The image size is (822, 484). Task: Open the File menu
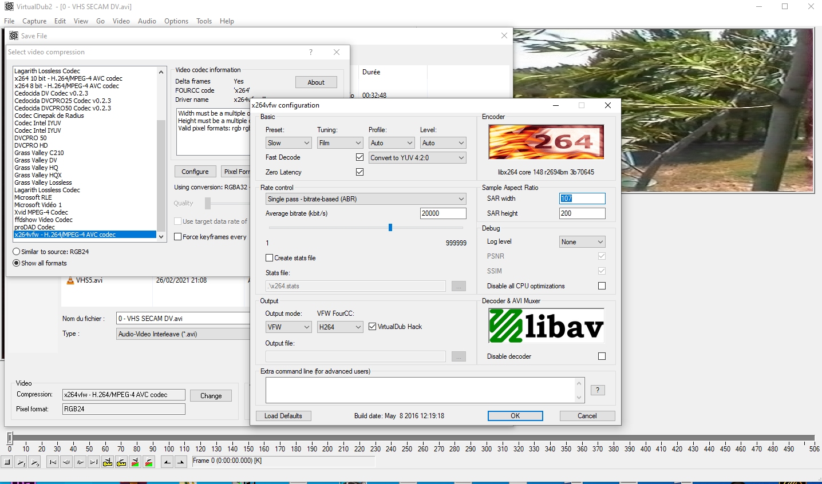[9, 21]
